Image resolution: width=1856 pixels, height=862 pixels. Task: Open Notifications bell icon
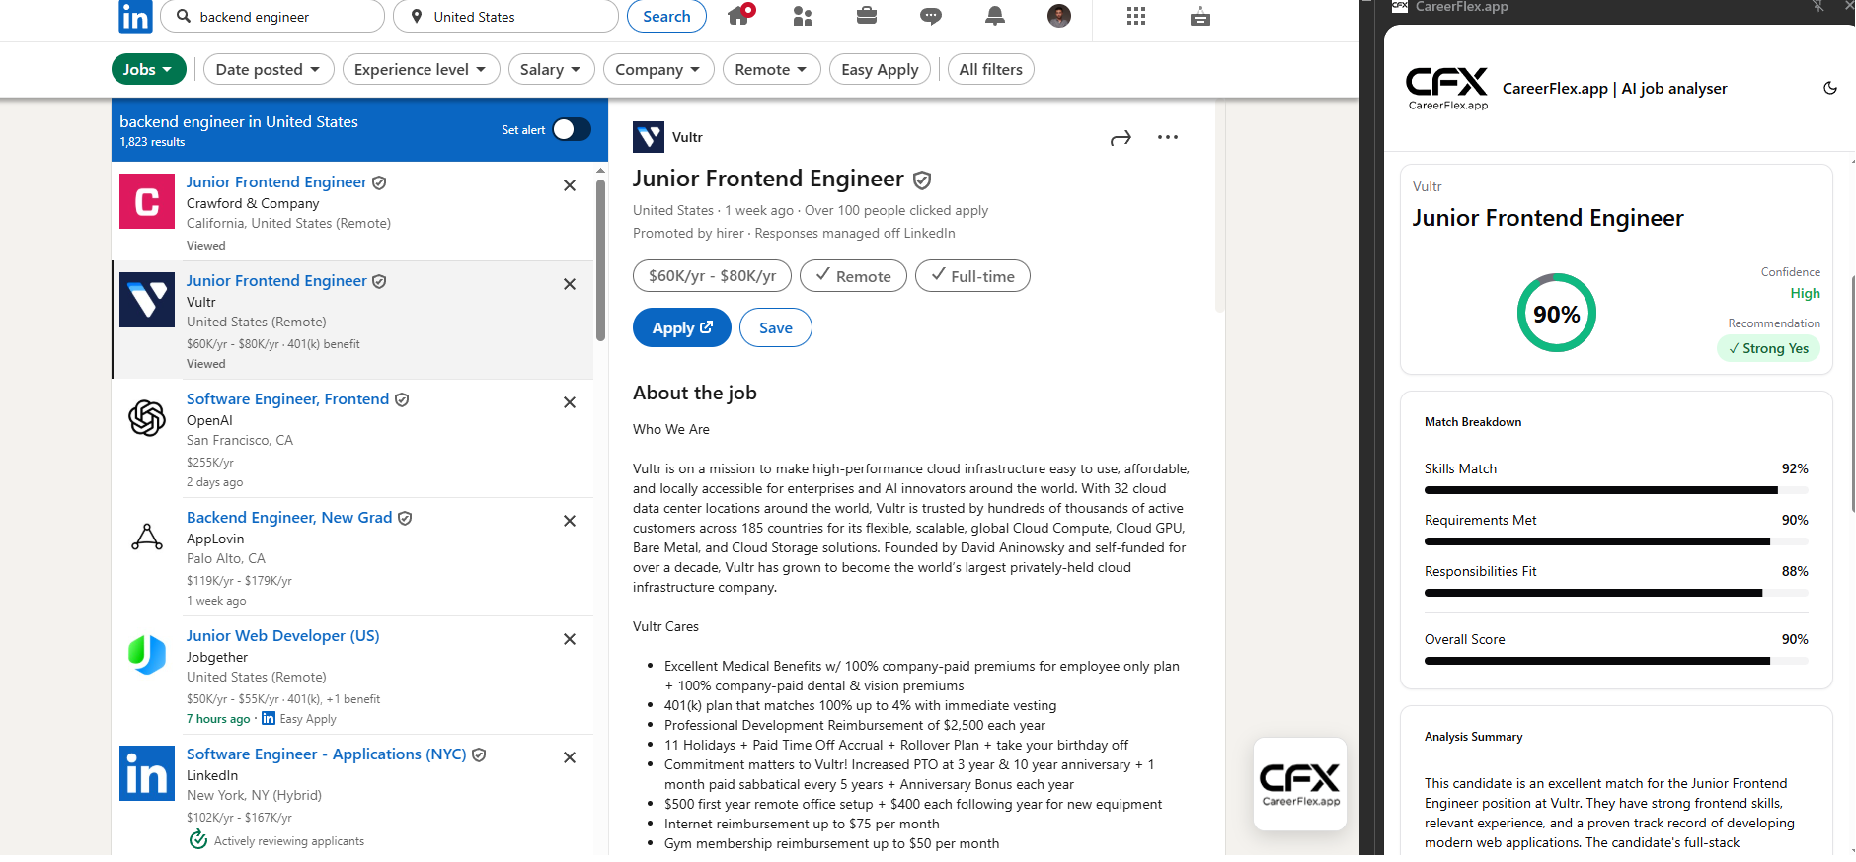[x=995, y=16]
